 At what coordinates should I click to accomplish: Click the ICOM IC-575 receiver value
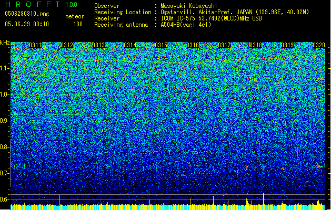click(x=211, y=18)
